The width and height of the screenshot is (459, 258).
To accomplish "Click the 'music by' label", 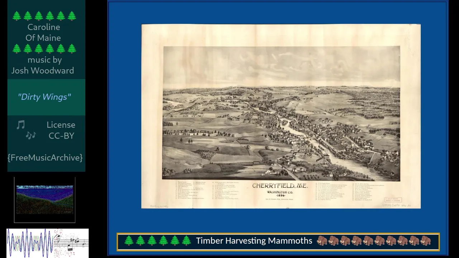I will pos(44,60).
